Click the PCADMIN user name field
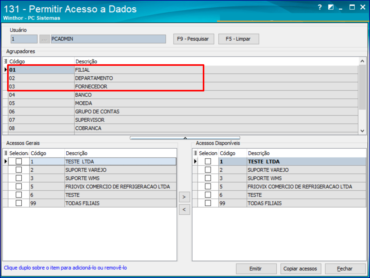This screenshot has height=278, width=370. pos(108,39)
